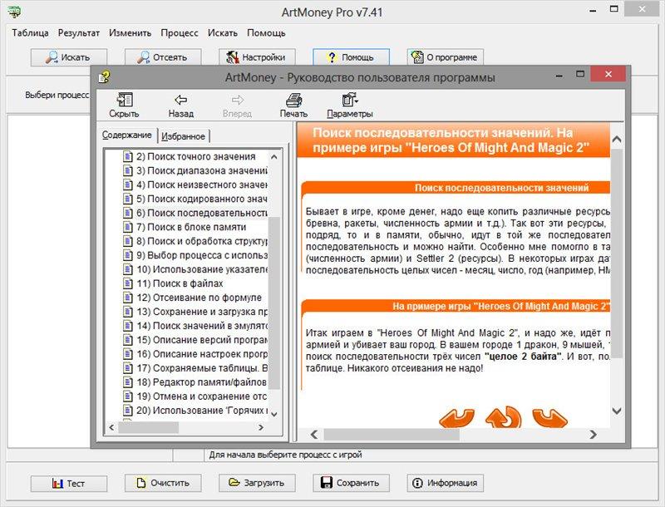
Task: Open the Искать menu in the menu bar
Action: click(x=222, y=33)
